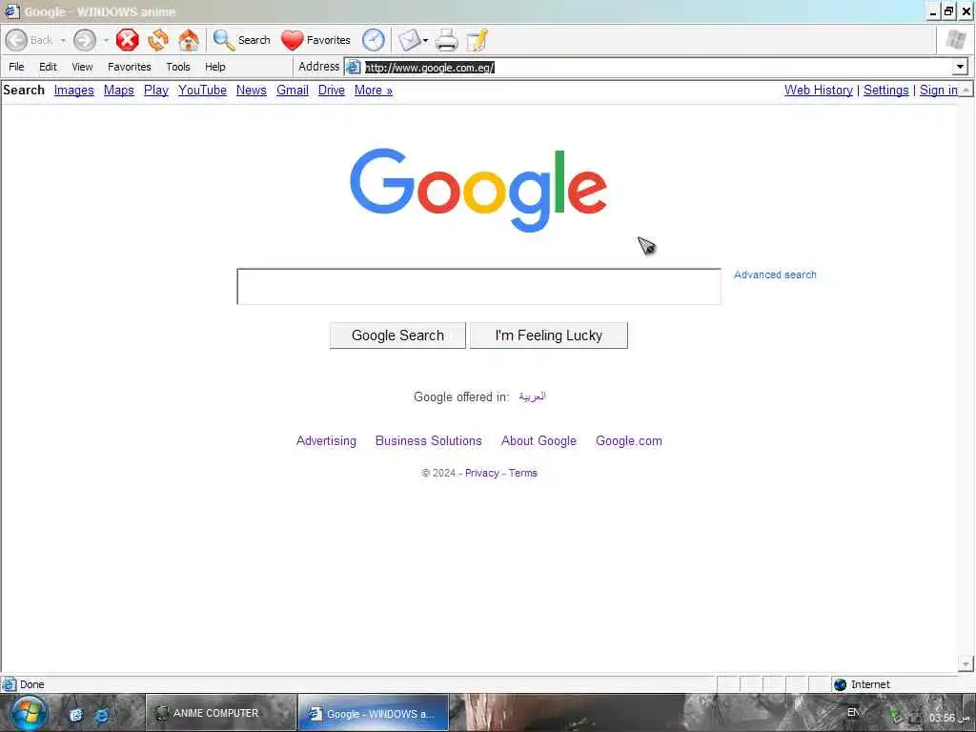This screenshot has height=732, width=976.
Task: Click the orange Refresh arrows icon
Action: (x=158, y=40)
